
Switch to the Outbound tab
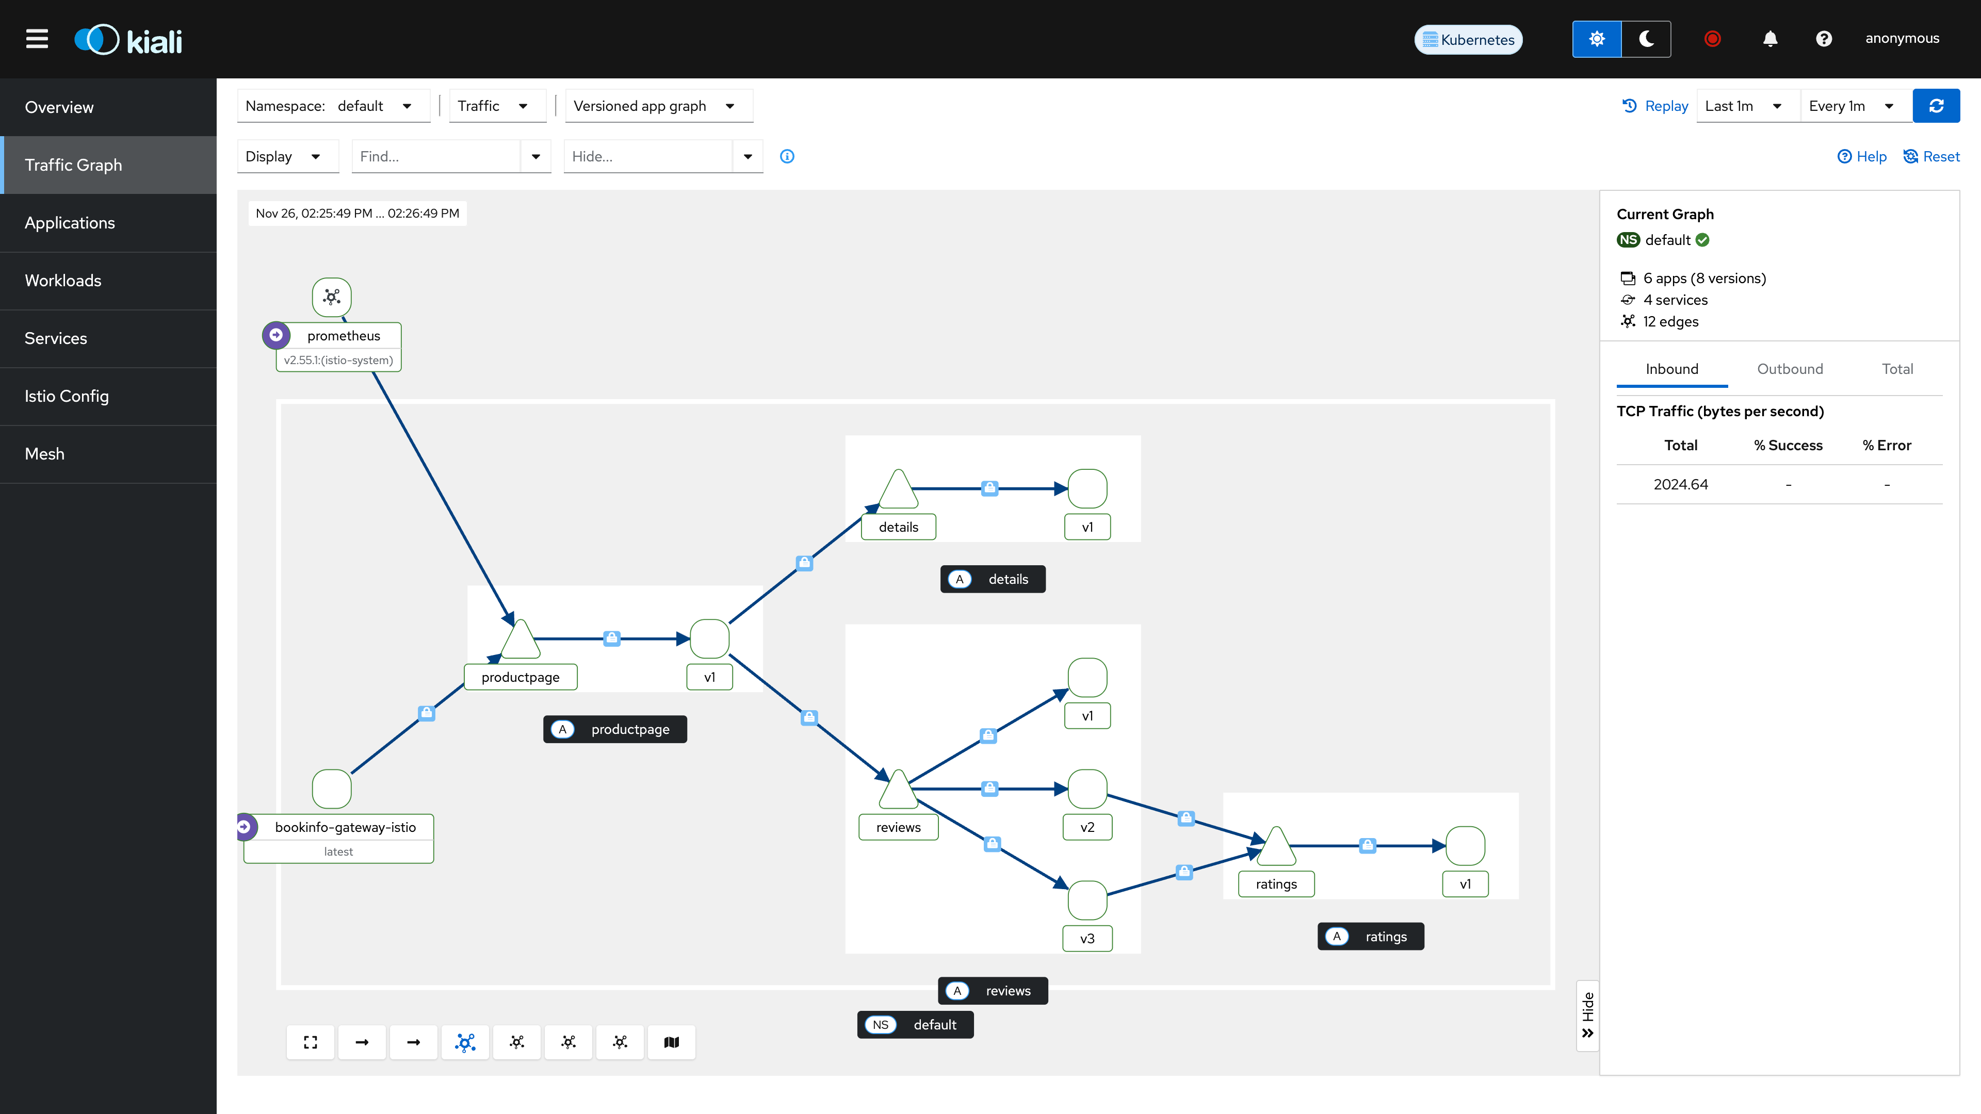(x=1790, y=369)
